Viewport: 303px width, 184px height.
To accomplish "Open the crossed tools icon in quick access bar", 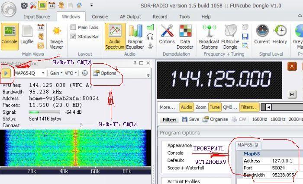I will click(x=33, y=6).
